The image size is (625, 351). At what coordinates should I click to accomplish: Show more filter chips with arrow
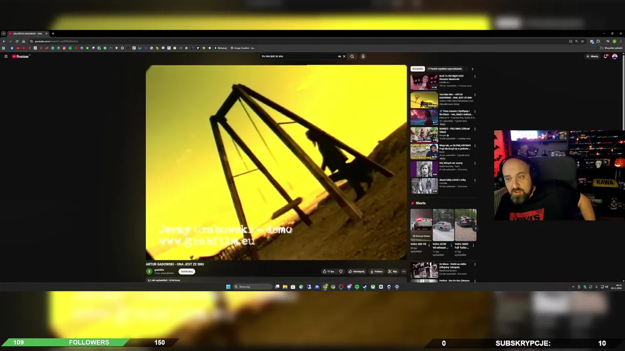tap(472, 69)
